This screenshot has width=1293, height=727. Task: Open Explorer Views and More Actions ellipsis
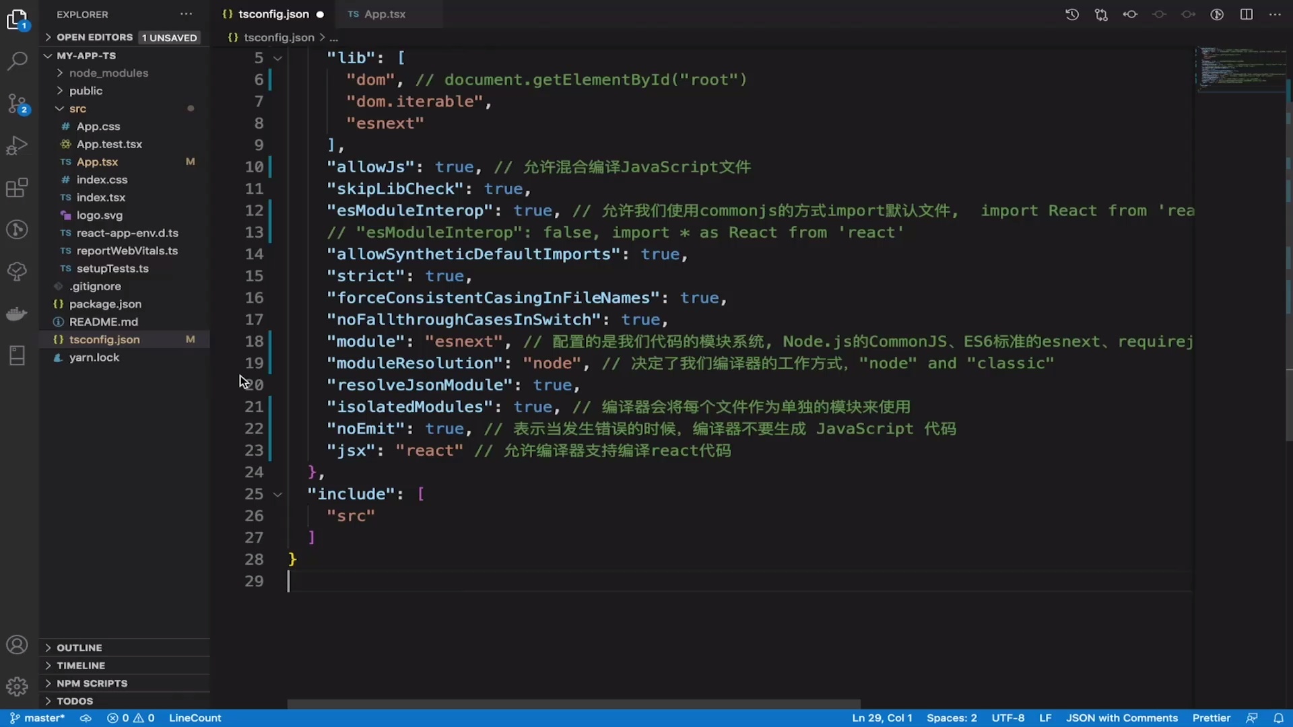point(187,14)
